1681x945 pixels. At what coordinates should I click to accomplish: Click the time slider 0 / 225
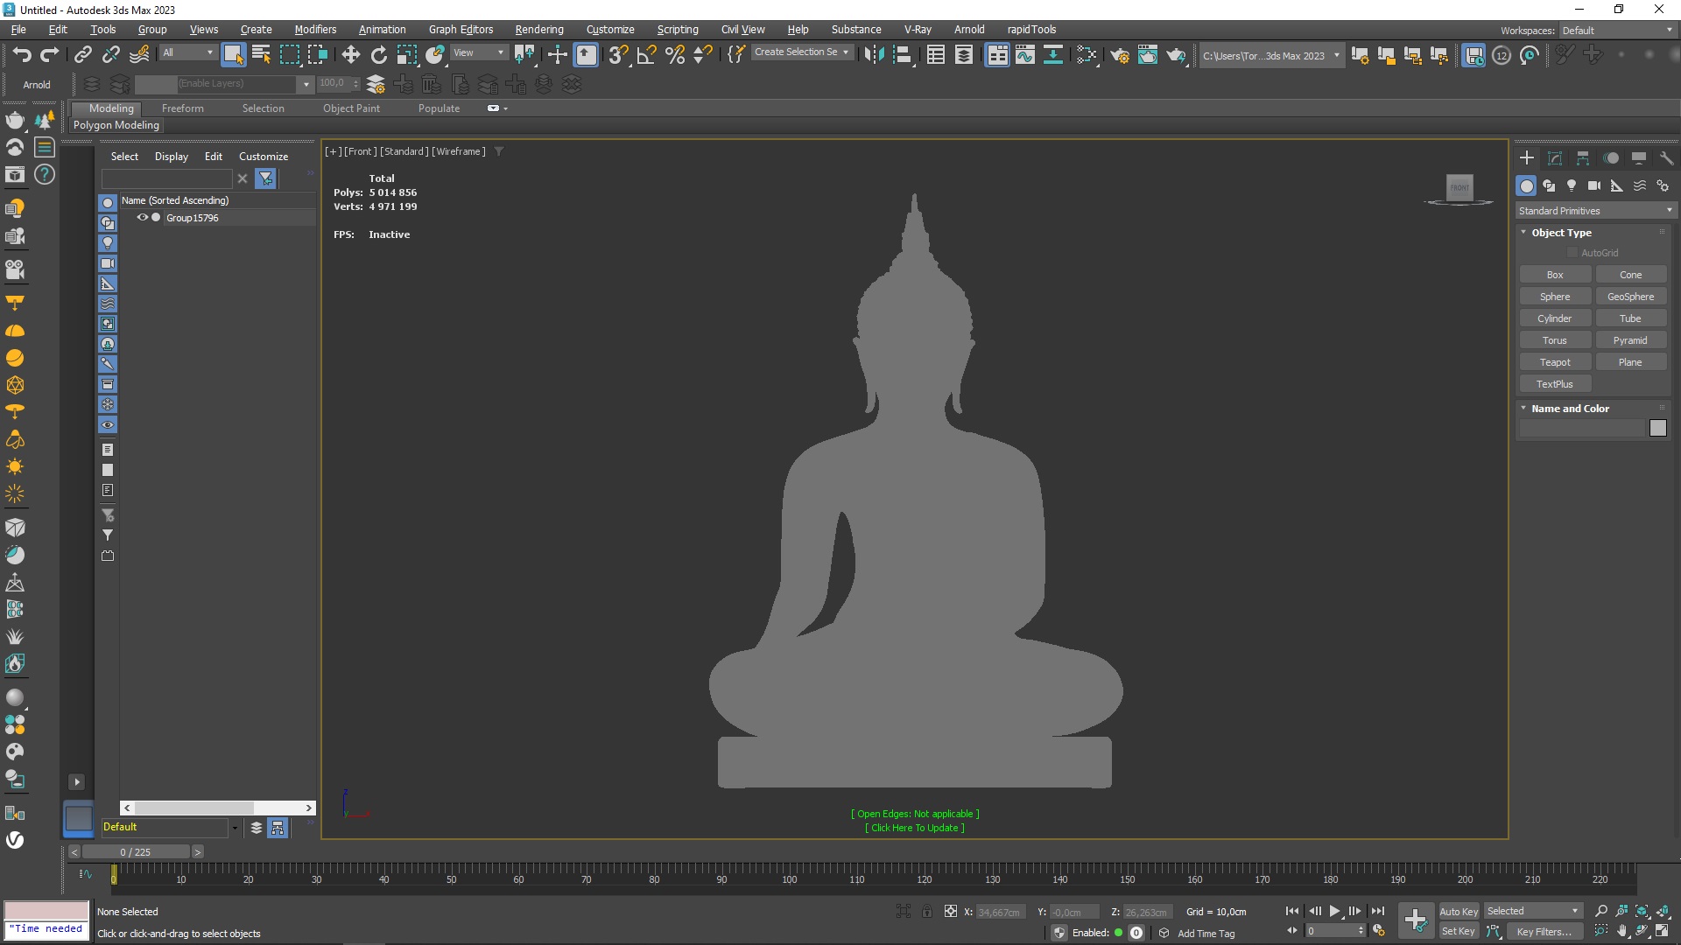[x=136, y=852]
